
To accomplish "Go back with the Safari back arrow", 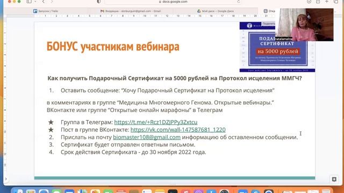I will point(44,2).
